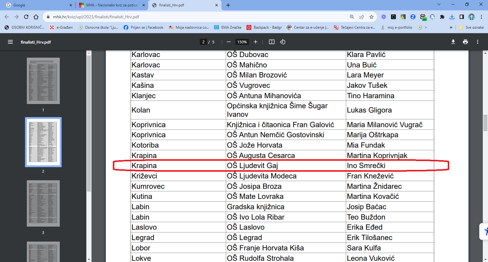
Task: Close the MHK Nacionalni kviz tab
Action: click(x=144, y=5)
